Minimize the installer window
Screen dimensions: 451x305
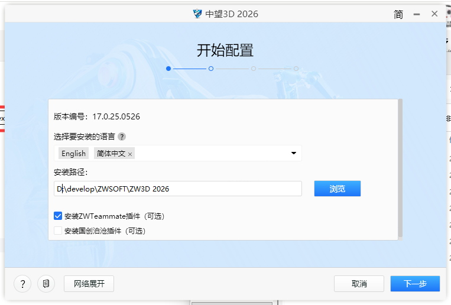coord(417,14)
